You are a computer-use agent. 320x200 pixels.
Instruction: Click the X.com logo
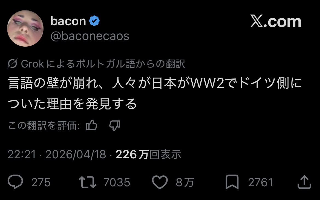[x=276, y=21]
